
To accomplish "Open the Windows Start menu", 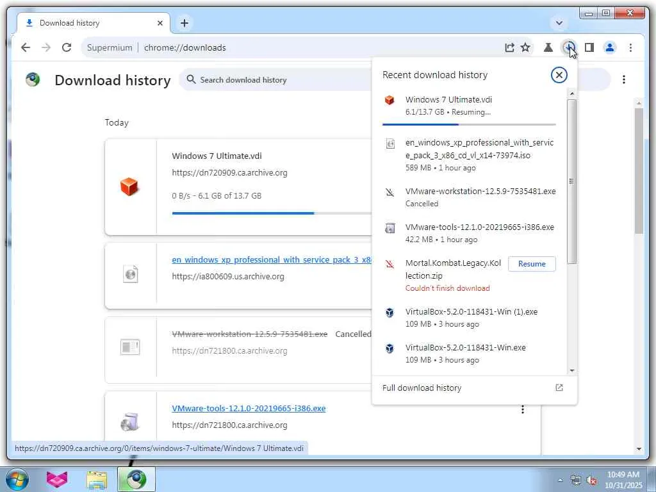I will pos(17,479).
